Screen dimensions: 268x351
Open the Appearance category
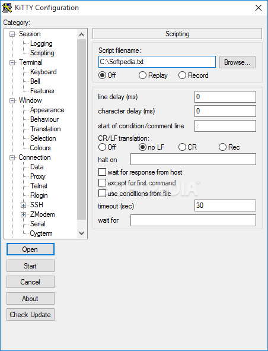pos(47,110)
